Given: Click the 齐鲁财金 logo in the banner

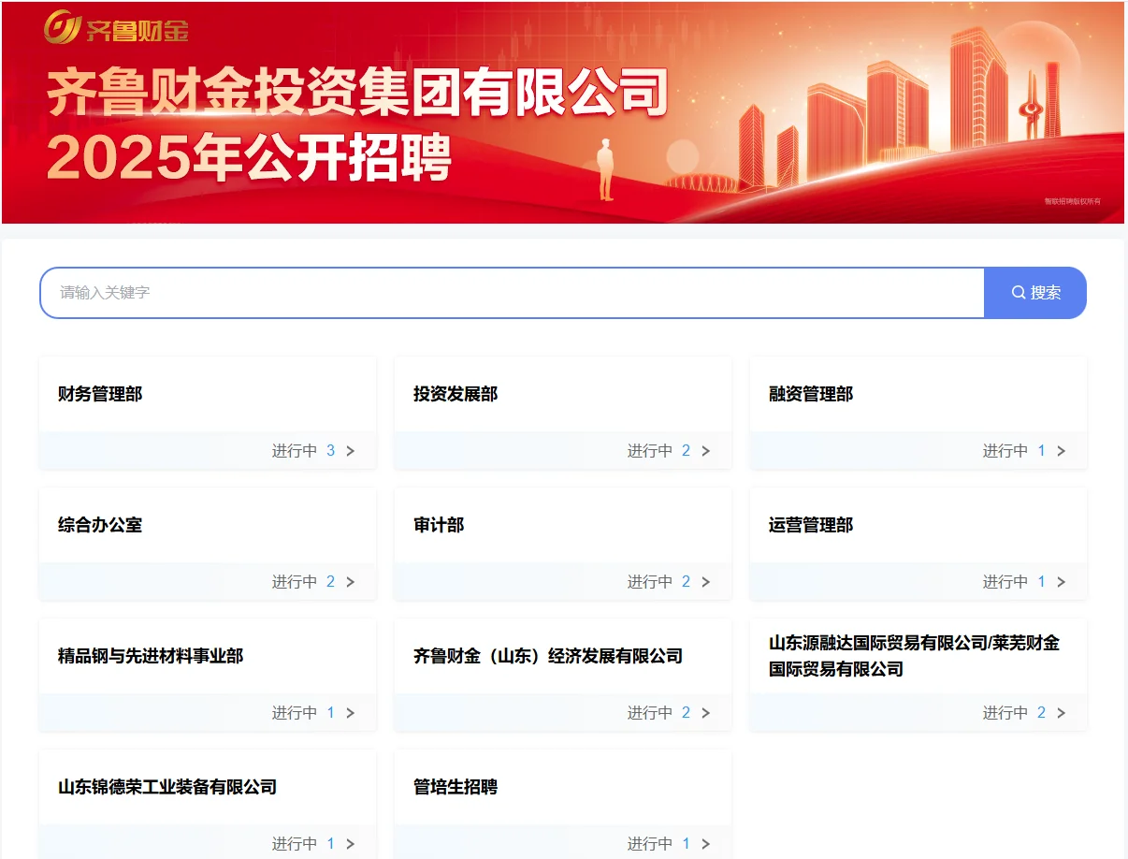Looking at the screenshot, I should point(116,27).
